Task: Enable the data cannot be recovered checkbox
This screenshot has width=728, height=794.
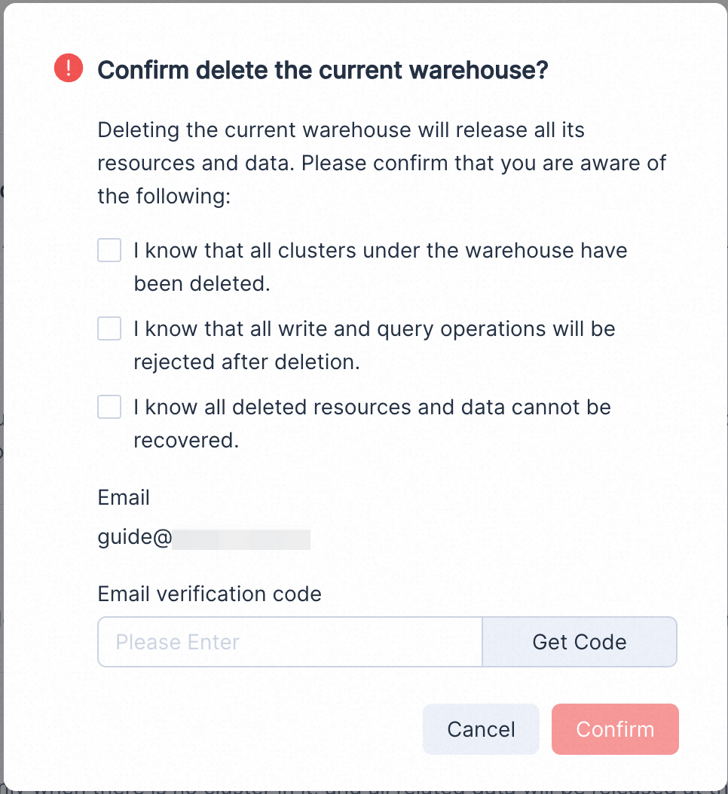Action: coord(109,407)
